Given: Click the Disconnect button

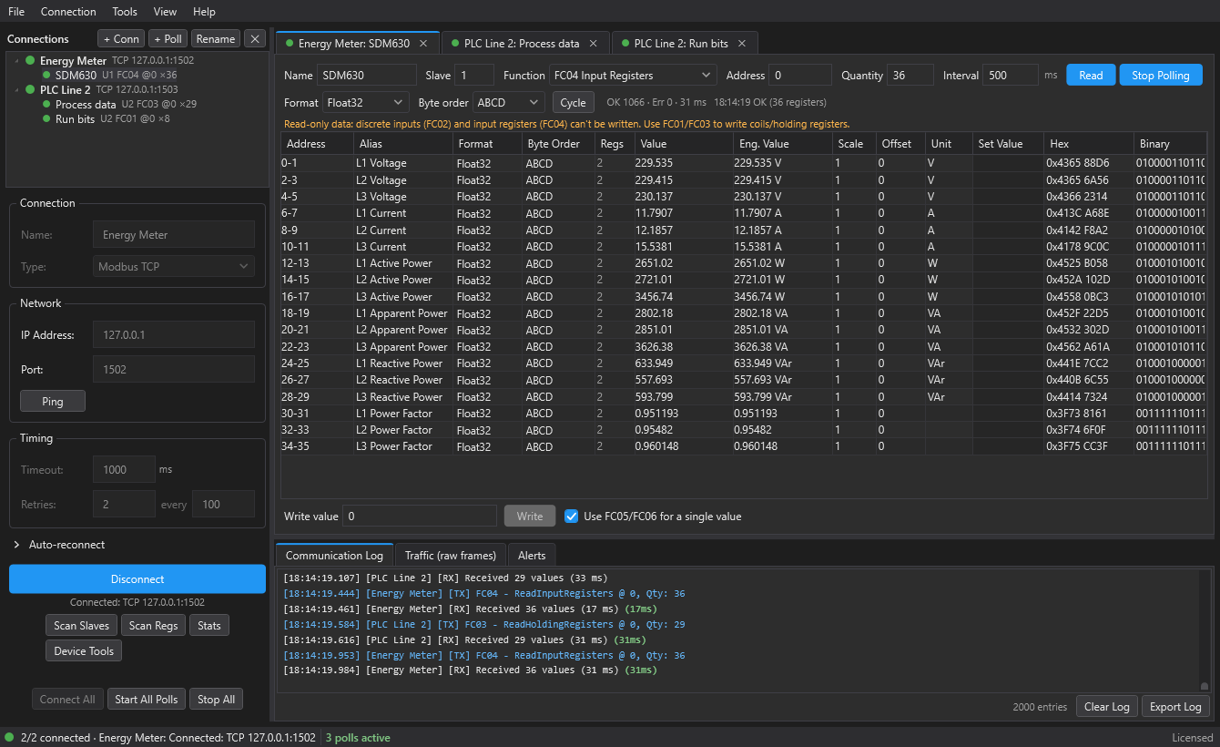Looking at the screenshot, I should tap(137, 579).
